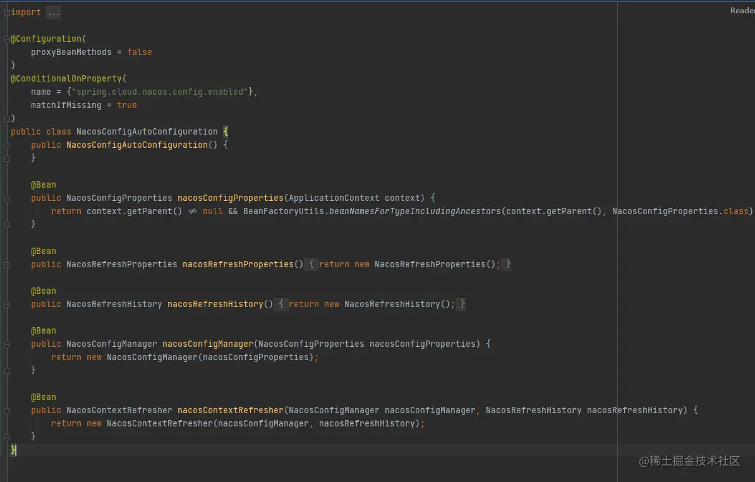The height and width of the screenshot is (482, 755).
Task: Click the 'null' keyword
Action: tap(213, 212)
